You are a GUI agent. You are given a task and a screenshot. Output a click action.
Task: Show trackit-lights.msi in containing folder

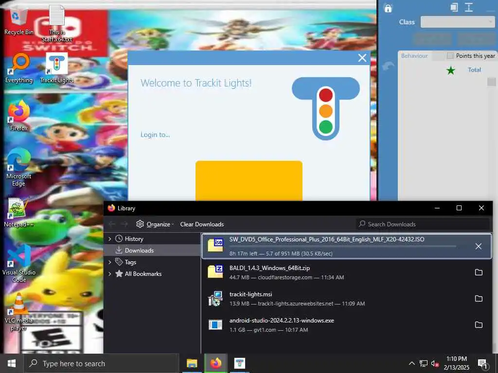479,299
